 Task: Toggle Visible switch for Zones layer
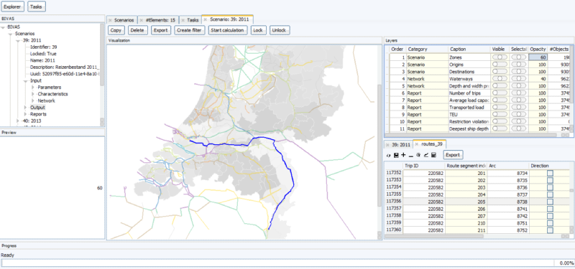(x=500, y=57)
